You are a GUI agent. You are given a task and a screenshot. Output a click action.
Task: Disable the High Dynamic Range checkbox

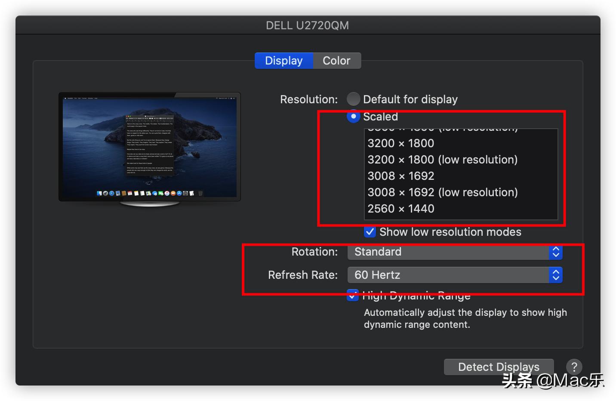[352, 296]
